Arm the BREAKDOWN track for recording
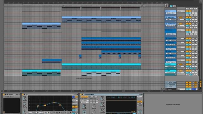203x114 pixels. 196,24
